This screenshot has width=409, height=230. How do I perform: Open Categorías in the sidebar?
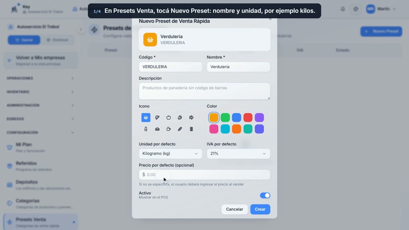tap(40, 204)
